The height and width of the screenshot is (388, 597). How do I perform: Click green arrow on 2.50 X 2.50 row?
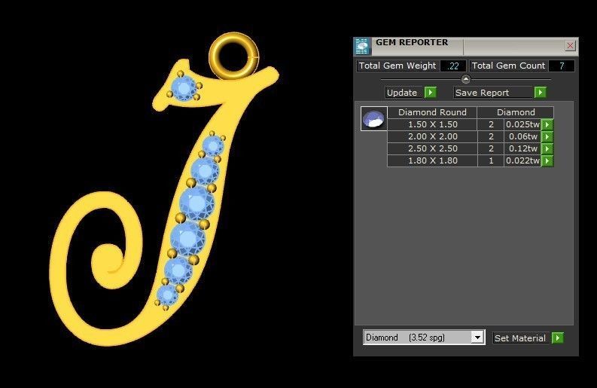547,148
